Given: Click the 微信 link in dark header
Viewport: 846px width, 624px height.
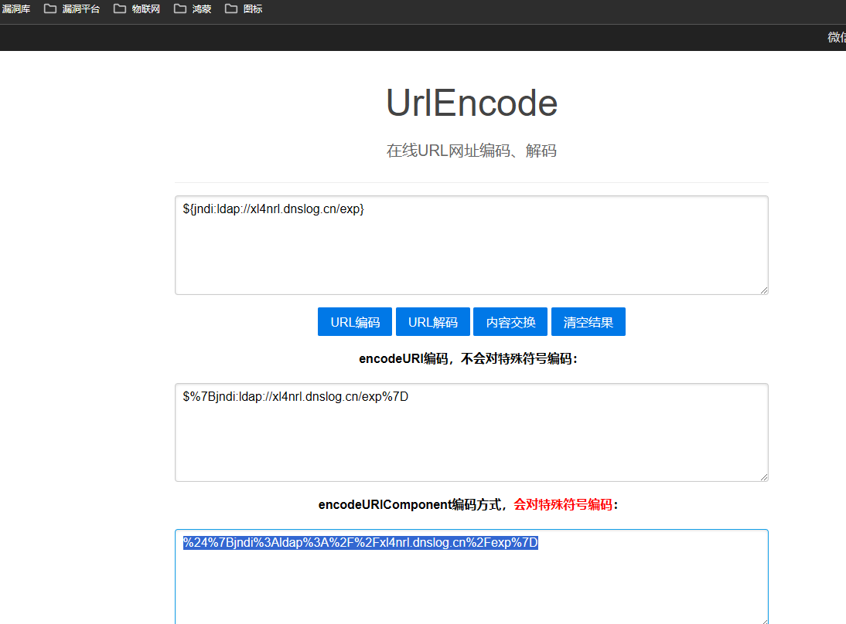Looking at the screenshot, I should (x=836, y=37).
